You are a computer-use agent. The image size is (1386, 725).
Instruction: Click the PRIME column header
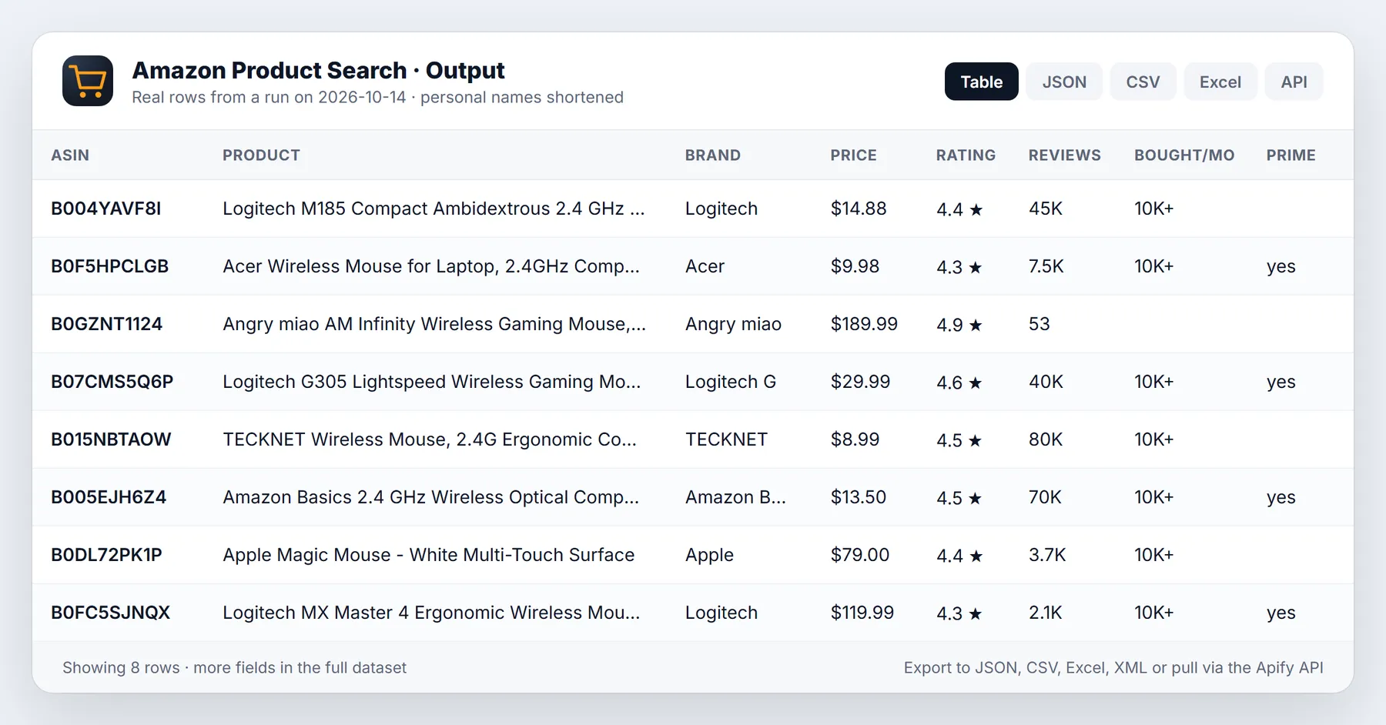1291,155
